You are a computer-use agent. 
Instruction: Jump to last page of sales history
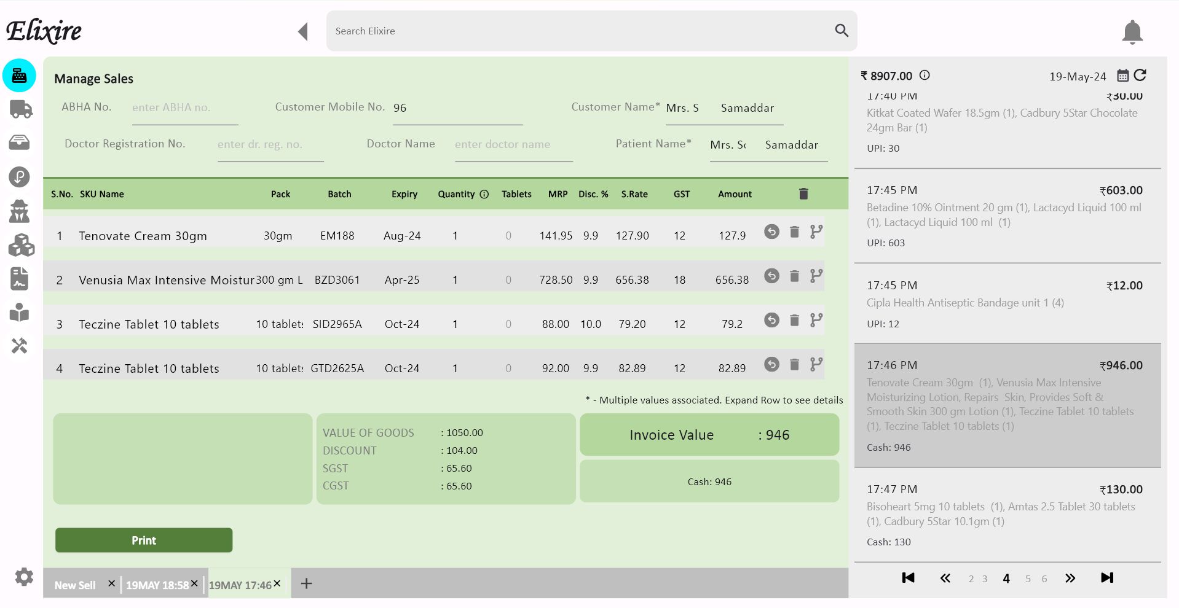[1106, 578]
